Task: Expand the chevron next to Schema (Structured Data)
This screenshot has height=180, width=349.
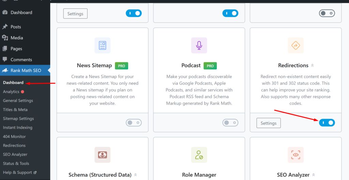Action: (135, 175)
